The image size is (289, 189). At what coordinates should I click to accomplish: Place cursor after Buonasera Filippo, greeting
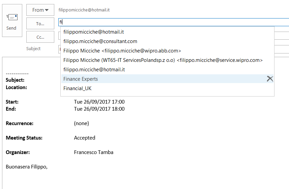point(48,167)
